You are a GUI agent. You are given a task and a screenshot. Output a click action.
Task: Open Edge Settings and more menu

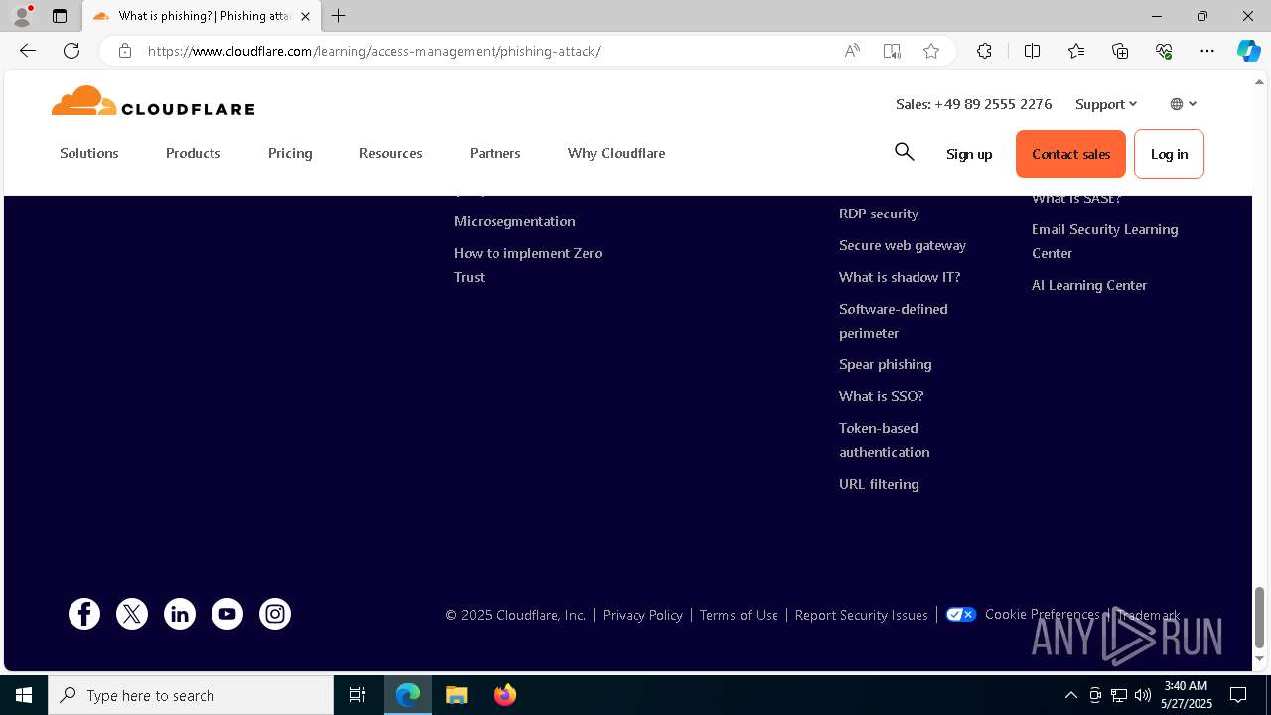(1207, 51)
